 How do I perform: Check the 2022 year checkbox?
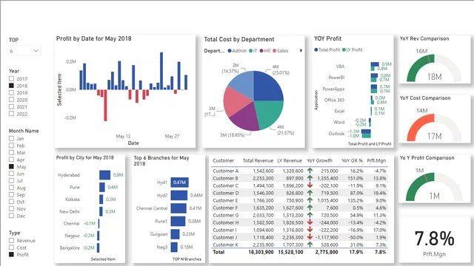click(x=12, y=114)
